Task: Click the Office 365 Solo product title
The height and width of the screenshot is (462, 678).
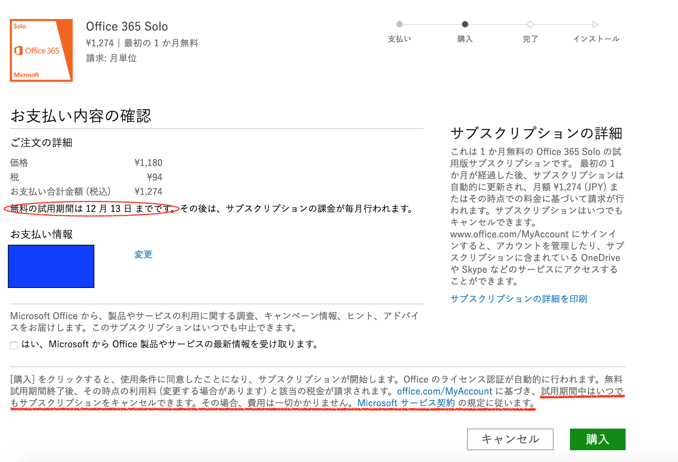Action: point(127,27)
